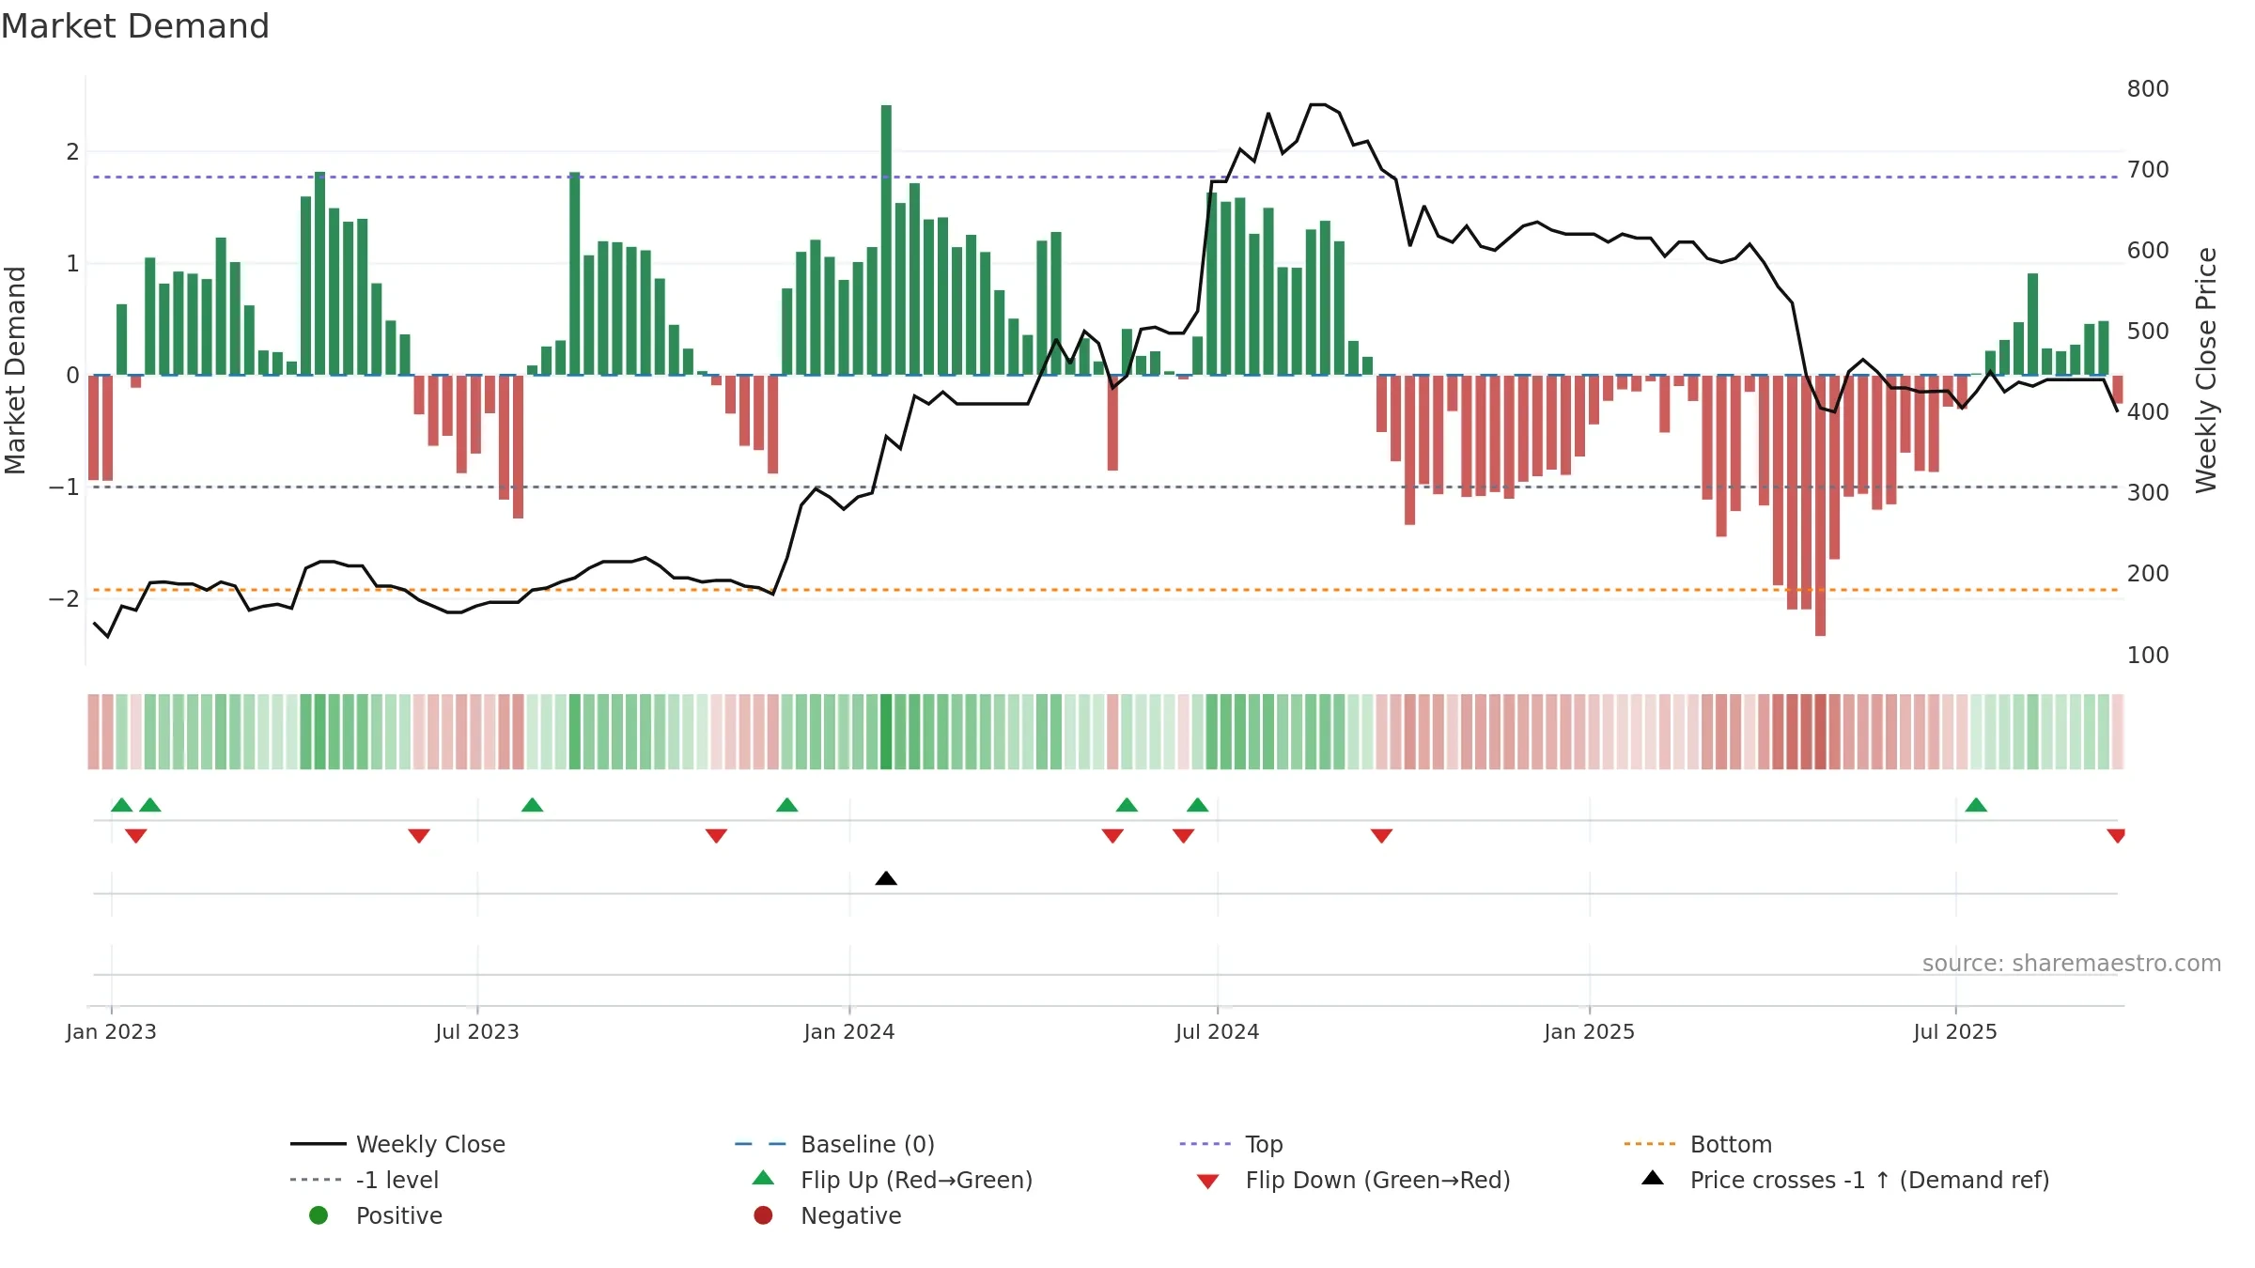Toggle the Baseline (0) legend entry

(834, 1144)
